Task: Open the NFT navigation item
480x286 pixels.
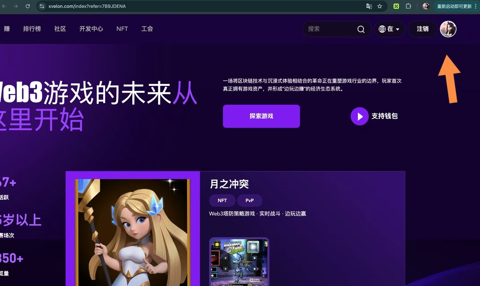Action: point(122,29)
